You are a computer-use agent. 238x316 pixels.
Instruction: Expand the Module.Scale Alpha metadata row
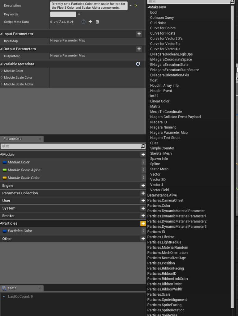(x=2, y=84)
